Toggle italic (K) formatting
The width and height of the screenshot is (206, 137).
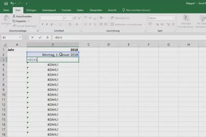(x=47, y=24)
